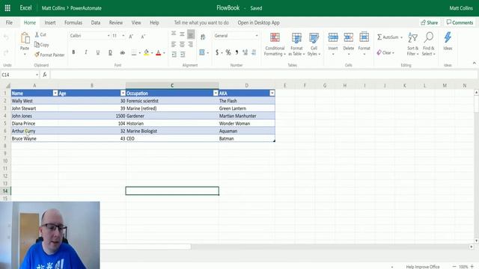The width and height of the screenshot is (479, 269).
Task: Open the Age column filter dropdown
Action: pos(123,93)
